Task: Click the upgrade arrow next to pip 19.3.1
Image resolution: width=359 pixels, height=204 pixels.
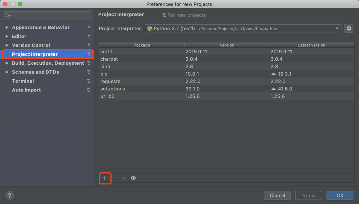Action: 274,74
